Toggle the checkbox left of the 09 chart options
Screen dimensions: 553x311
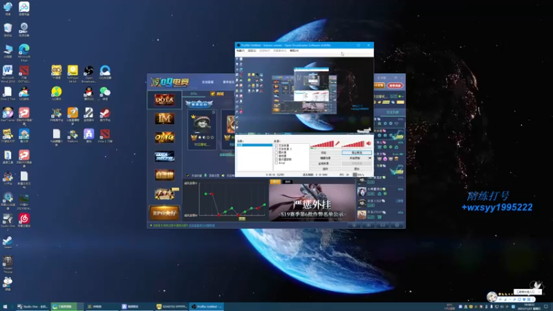coord(187,176)
